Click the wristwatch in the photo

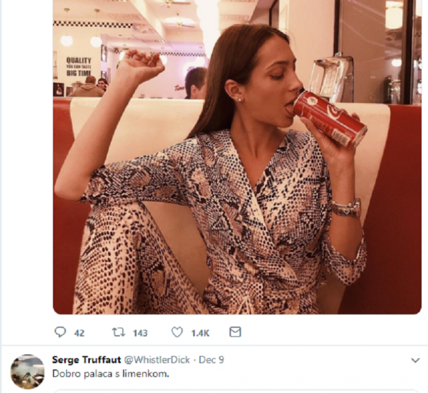(346, 208)
